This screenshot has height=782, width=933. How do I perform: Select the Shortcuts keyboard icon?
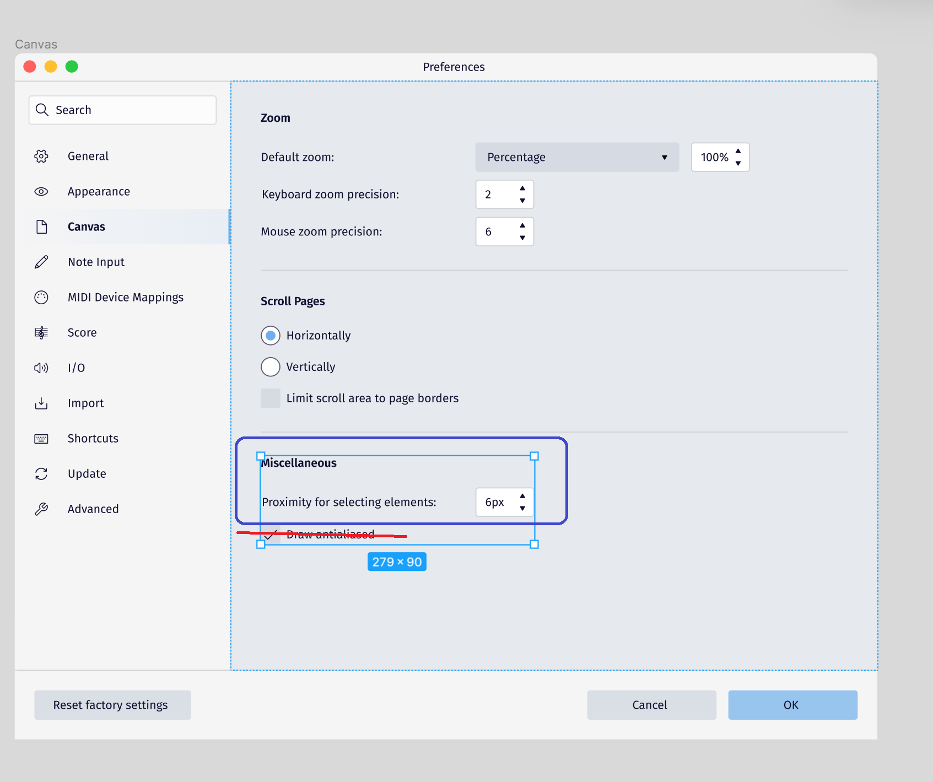pos(41,438)
